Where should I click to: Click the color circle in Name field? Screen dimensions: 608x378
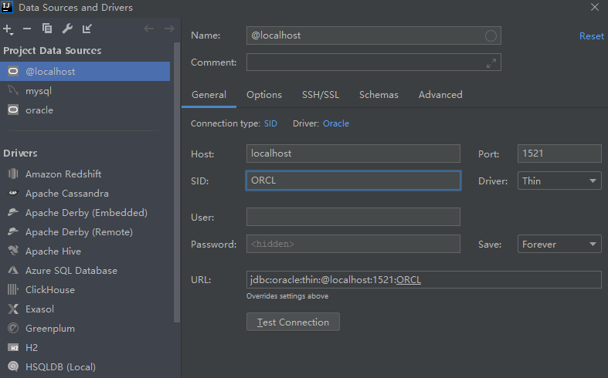(491, 36)
